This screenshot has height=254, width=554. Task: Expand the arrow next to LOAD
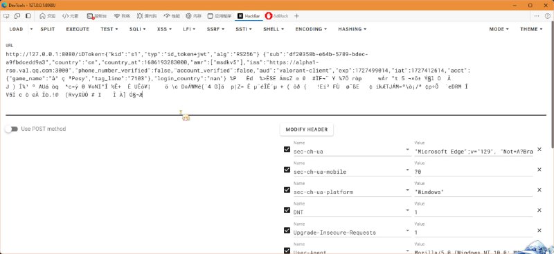(x=31, y=29)
